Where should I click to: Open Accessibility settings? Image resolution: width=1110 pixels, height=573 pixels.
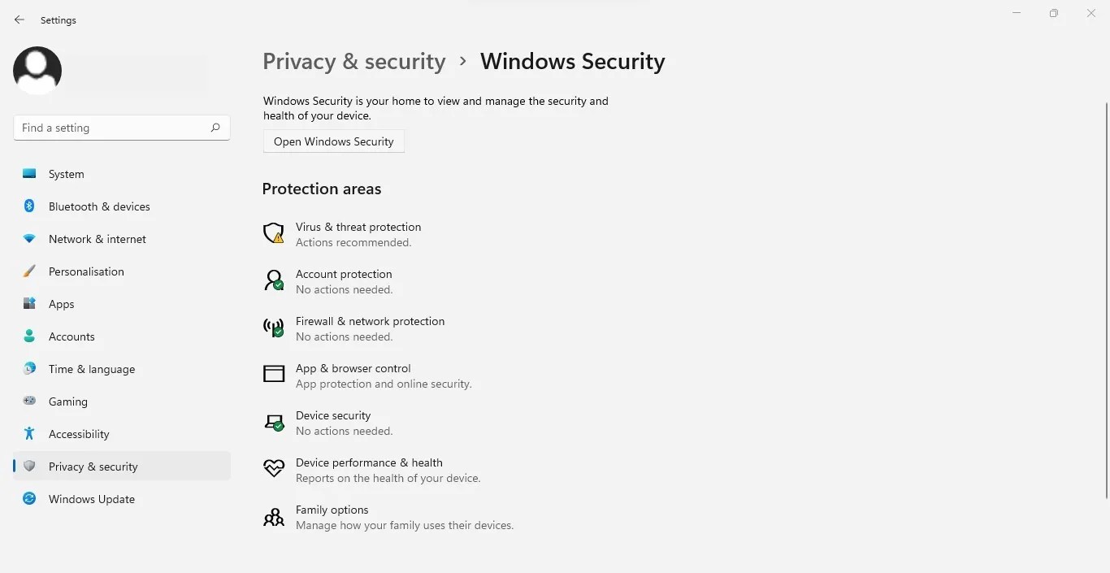click(77, 434)
